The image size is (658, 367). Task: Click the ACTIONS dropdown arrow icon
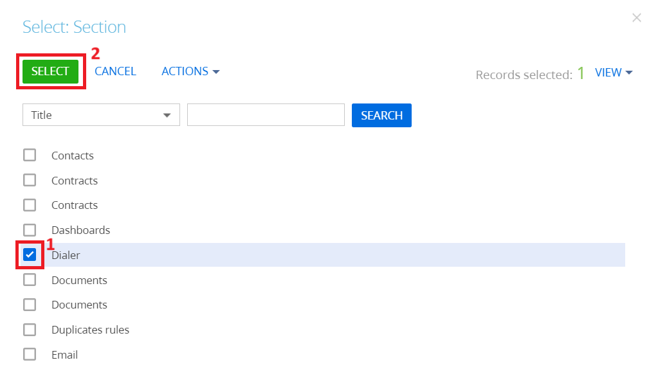[x=216, y=72]
